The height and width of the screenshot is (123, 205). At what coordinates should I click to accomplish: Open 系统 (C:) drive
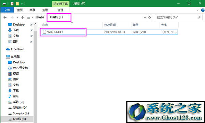(18, 102)
